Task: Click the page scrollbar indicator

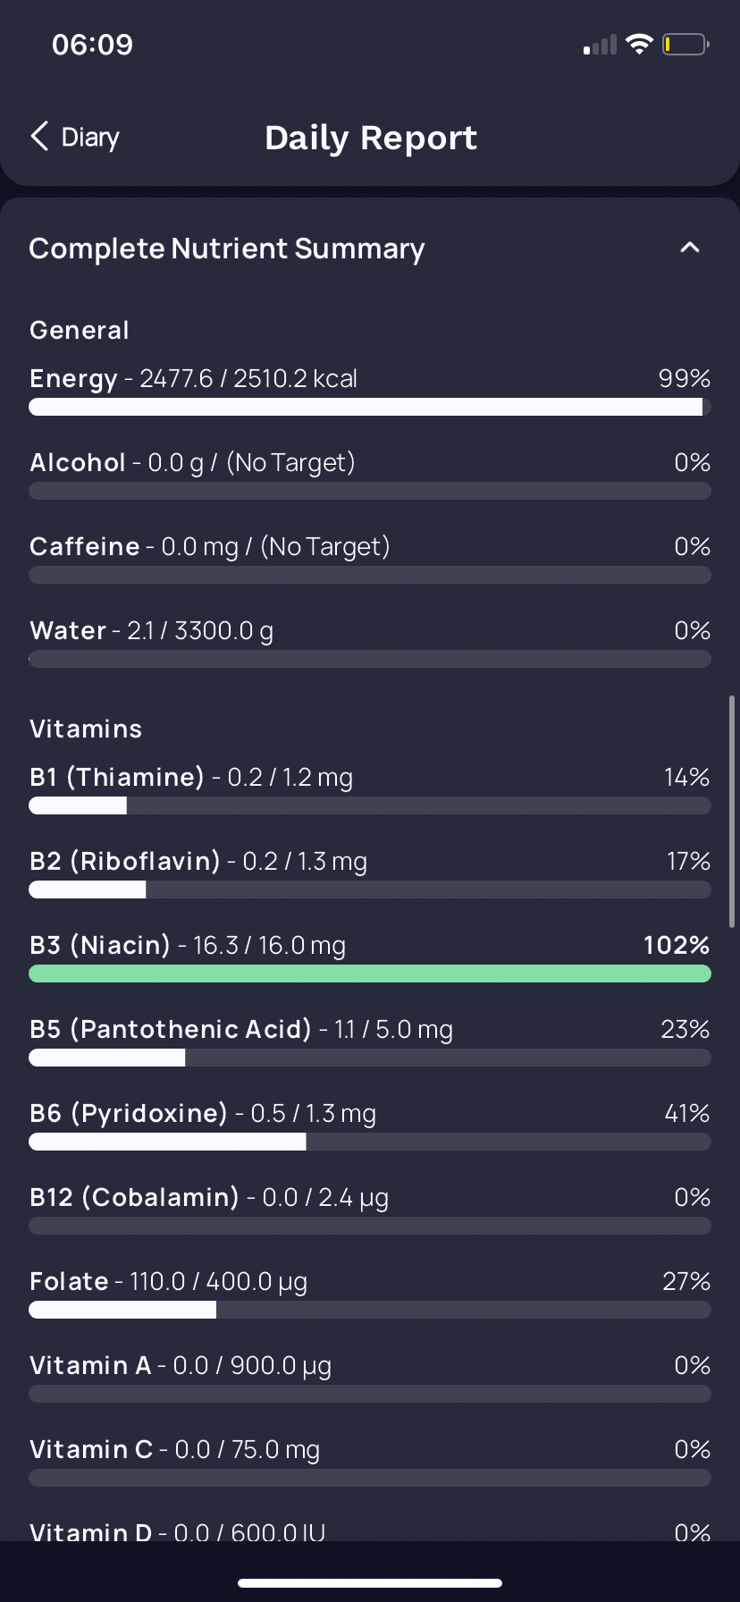Action: 732,812
